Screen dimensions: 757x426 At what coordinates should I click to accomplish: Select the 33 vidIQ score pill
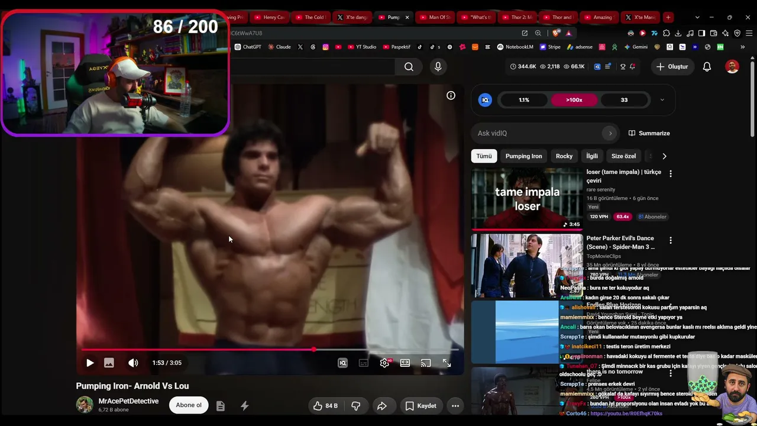[624, 100]
